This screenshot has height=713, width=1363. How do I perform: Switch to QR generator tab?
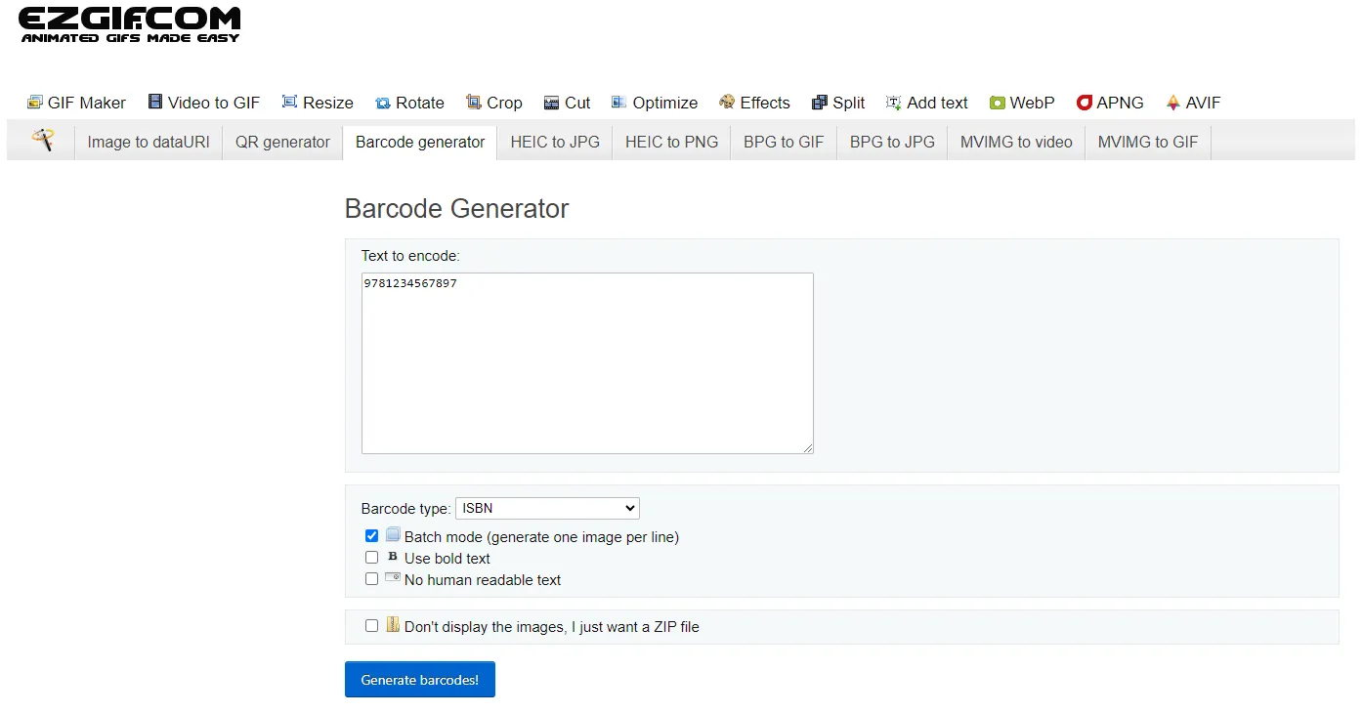282,142
